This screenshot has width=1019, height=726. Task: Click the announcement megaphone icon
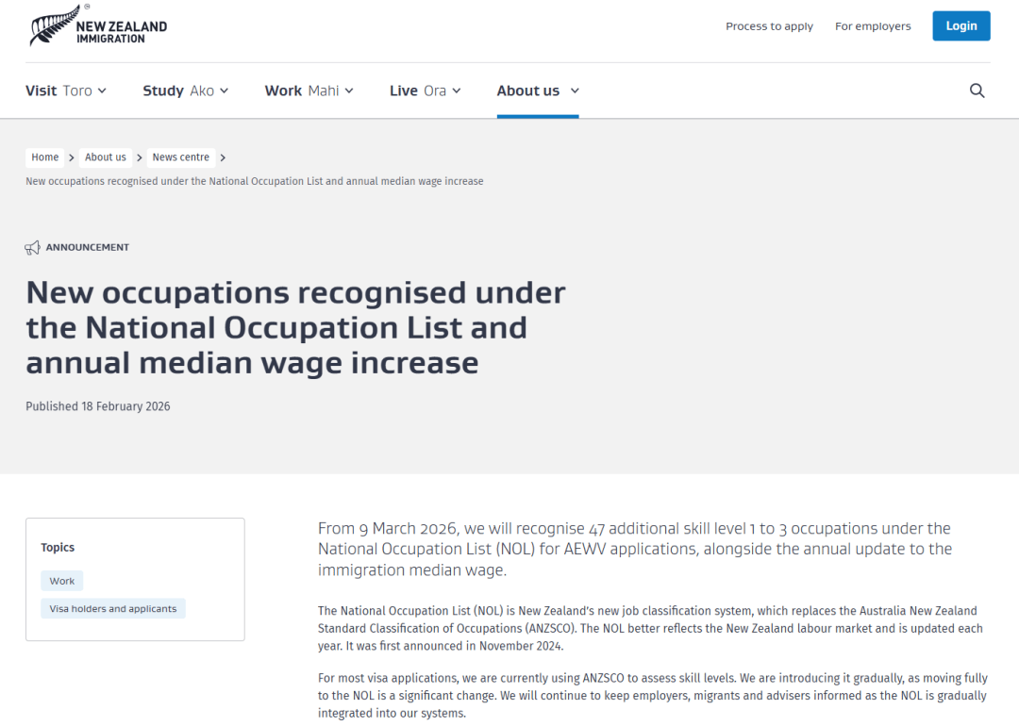click(33, 248)
